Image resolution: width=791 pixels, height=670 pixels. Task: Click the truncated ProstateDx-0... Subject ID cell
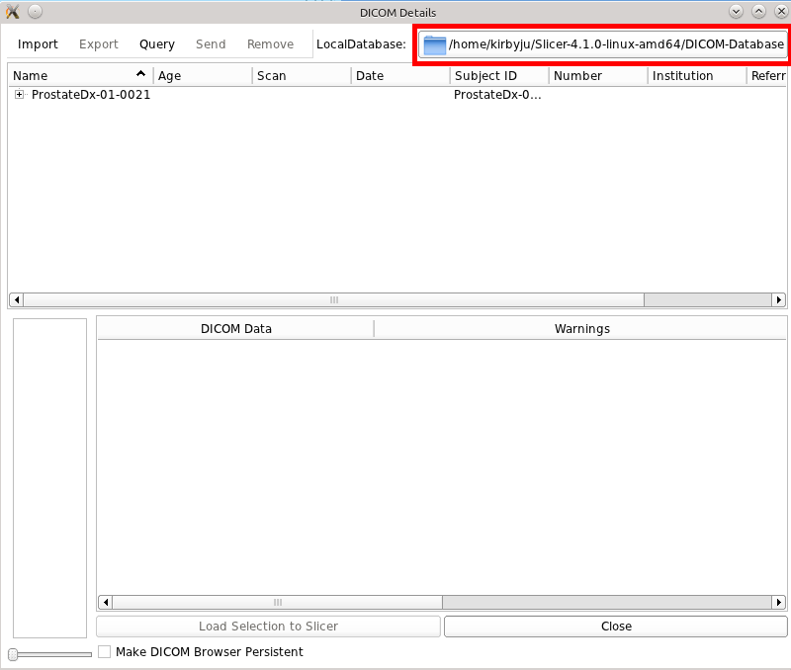click(497, 95)
